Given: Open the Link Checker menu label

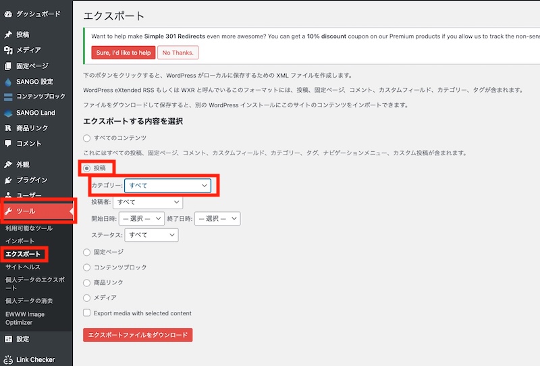Looking at the screenshot, I should 36,360.
